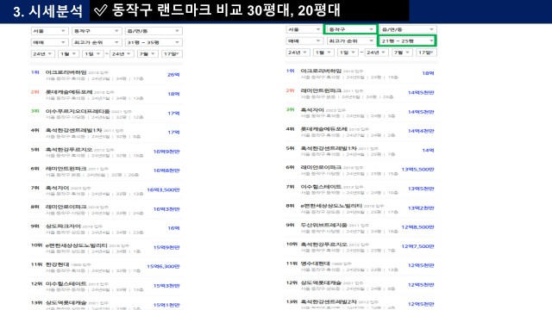Click 흑석자이 ranked 3위 at 14억5천만
552x310 pixels.
(x=312, y=109)
